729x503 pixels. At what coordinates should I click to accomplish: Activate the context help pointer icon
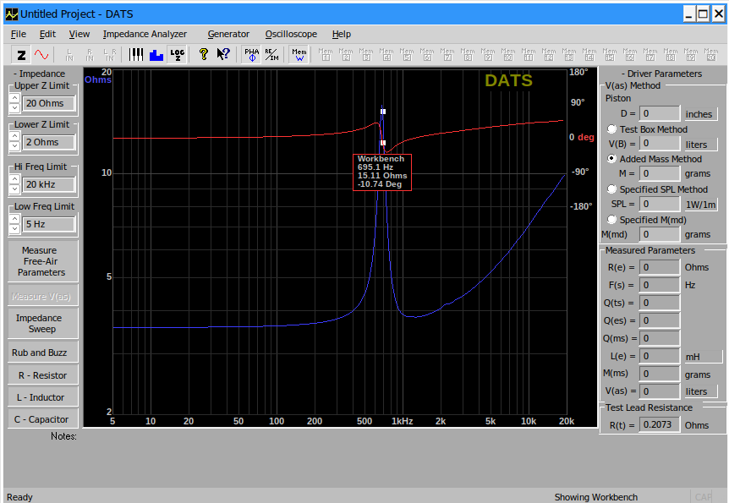coord(223,55)
